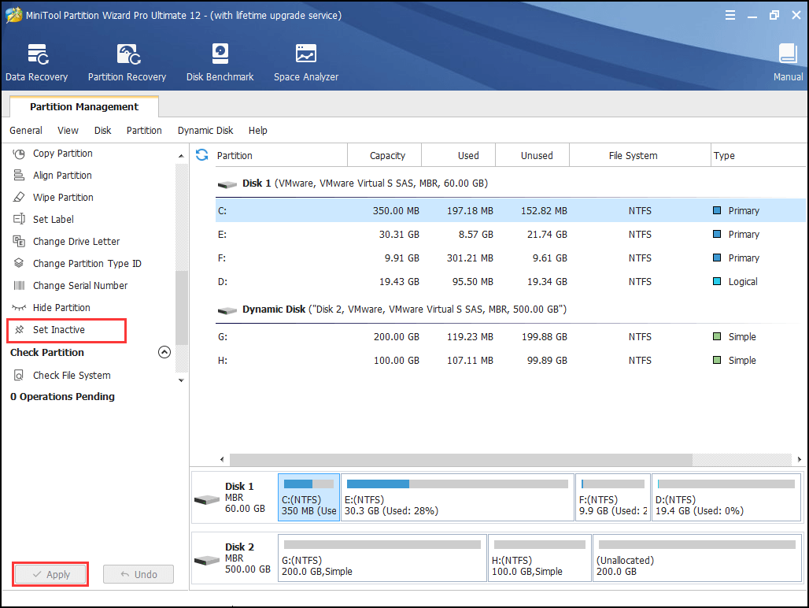The width and height of the screenshot is (809, 608).
Task: Click the Wipe Partition eraser icon
Action: (19, 198)
